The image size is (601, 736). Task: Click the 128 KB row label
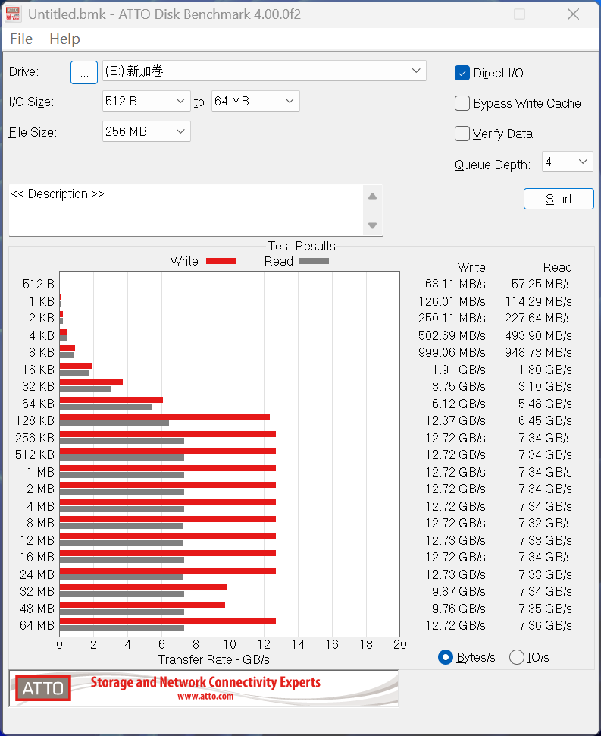tap(35, 420)
